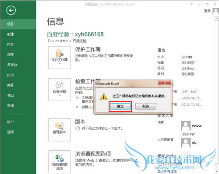
Task: Click the last modifier avatar for xia
Action: (x=186, y=143)
